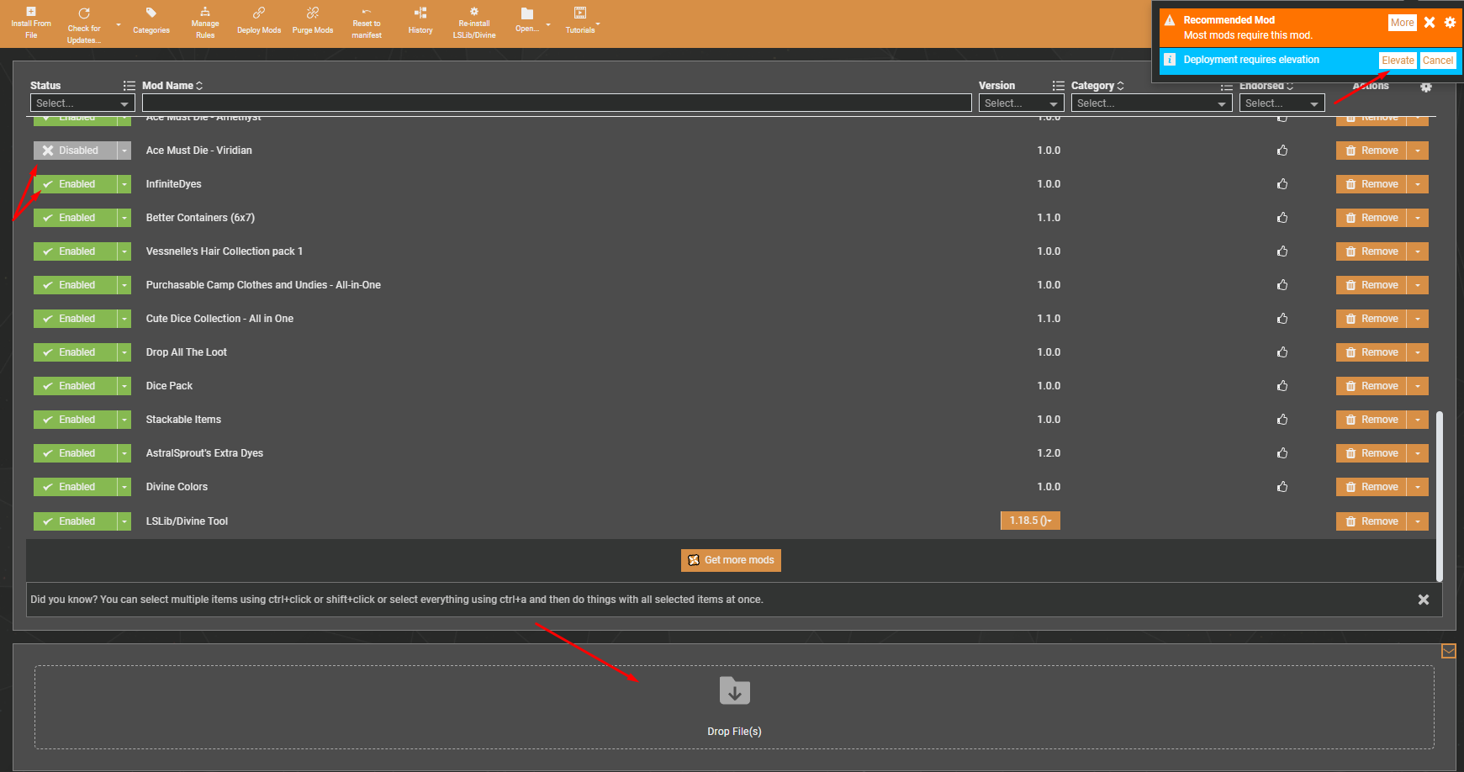Click Check for Updates icon

point(84,14)
